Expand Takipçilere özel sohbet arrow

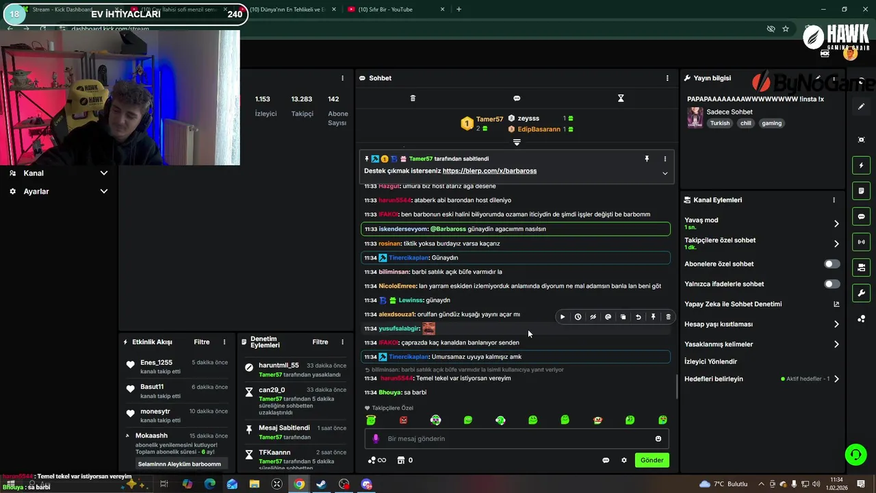click(836, 243)
